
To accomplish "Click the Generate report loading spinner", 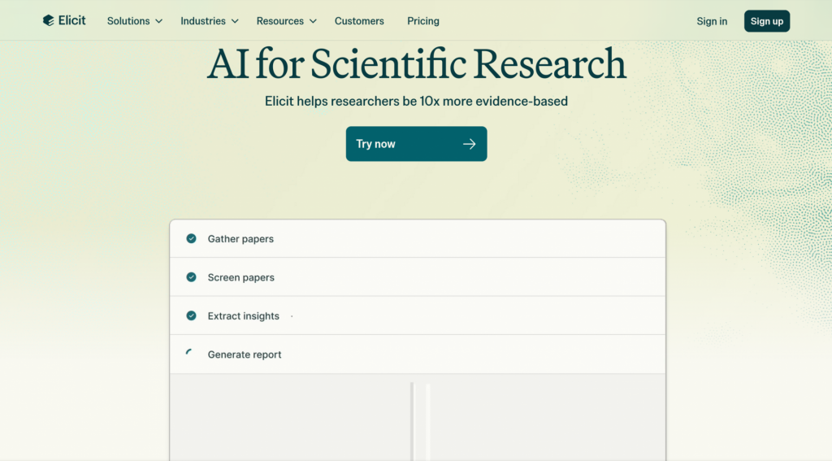I will [x=190, y=354].
